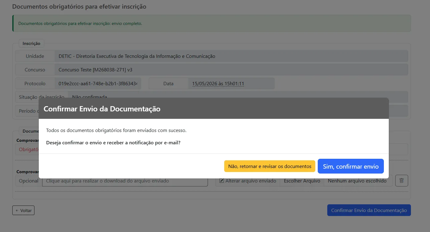
Task: Click the 'Inscrição' section label
Action: point(31,43)
